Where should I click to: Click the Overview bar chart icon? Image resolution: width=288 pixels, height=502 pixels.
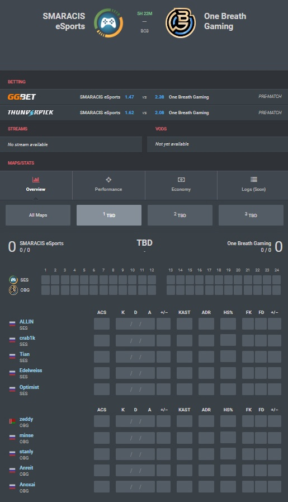[x=36, y=180]
